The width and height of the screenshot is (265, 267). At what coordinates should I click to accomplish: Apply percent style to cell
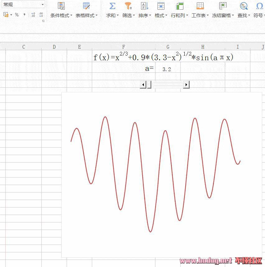point(17,15)
